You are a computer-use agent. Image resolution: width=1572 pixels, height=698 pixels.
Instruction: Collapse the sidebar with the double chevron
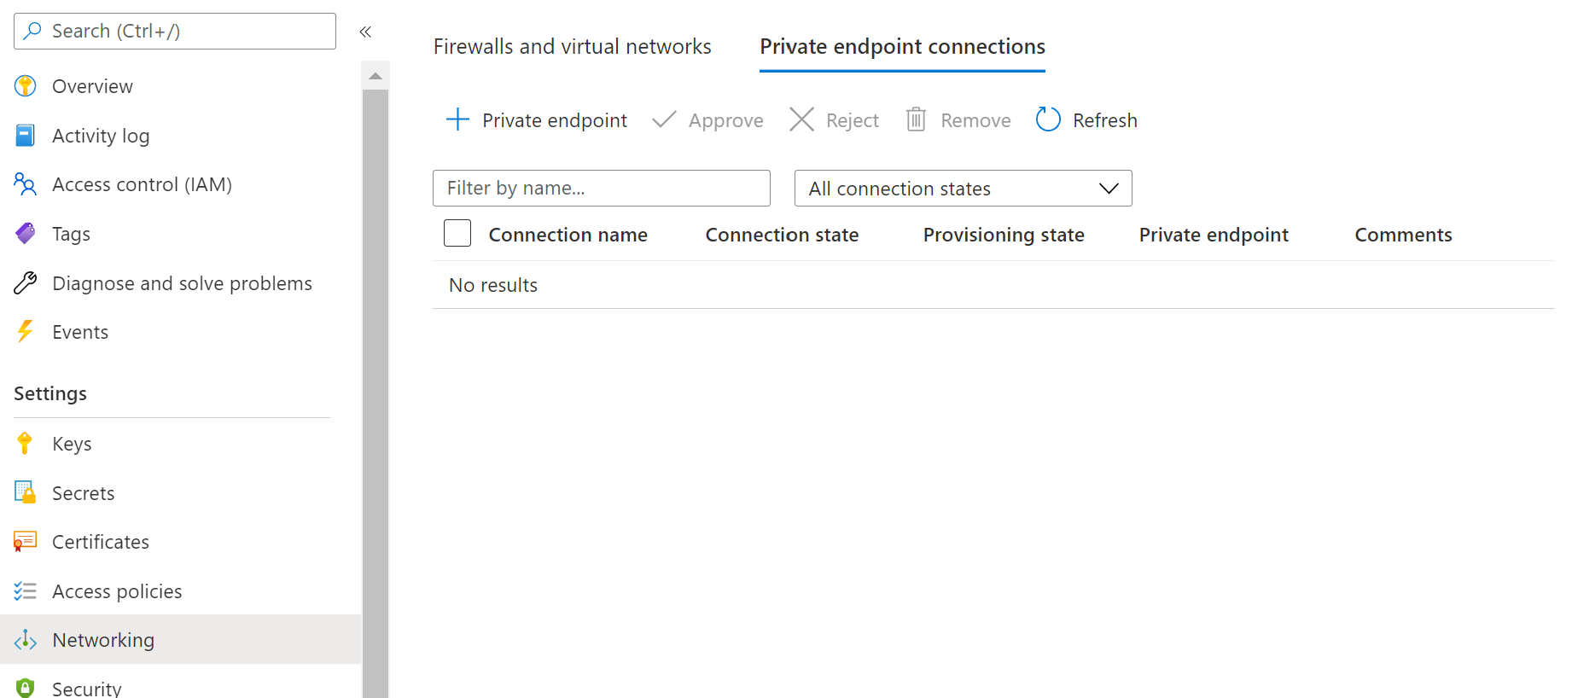coord(365,31)
